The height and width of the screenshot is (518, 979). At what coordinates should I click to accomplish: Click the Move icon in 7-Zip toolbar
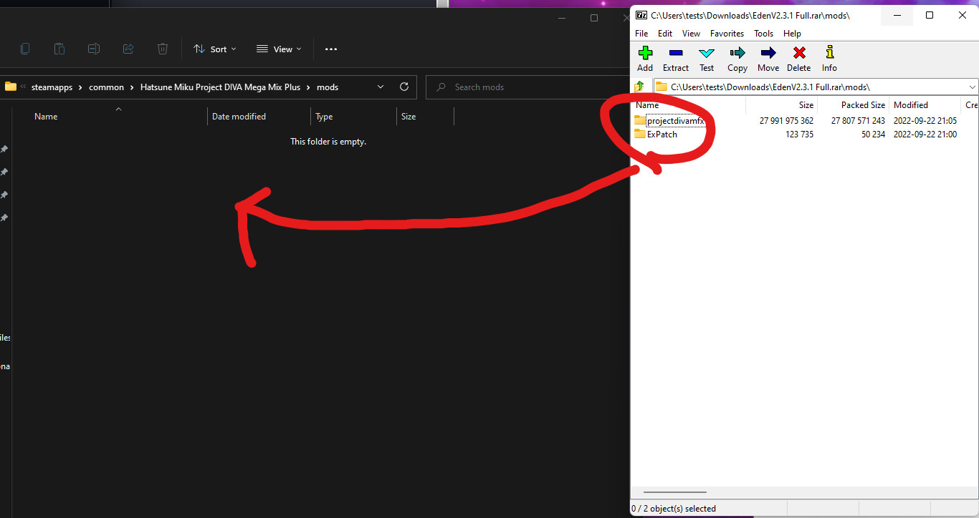(x=768, y=54)
